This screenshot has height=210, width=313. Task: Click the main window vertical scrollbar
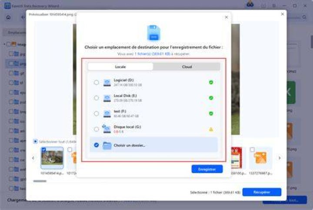tap(312, 42)
